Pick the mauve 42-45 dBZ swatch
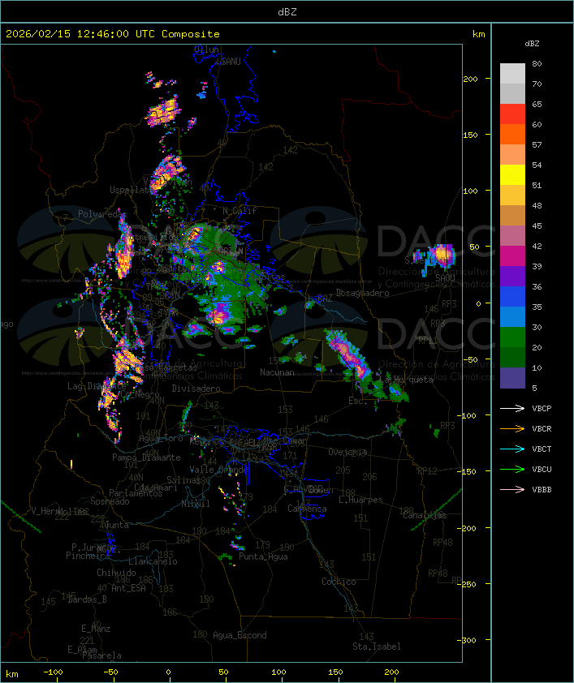 pos(512,236)
